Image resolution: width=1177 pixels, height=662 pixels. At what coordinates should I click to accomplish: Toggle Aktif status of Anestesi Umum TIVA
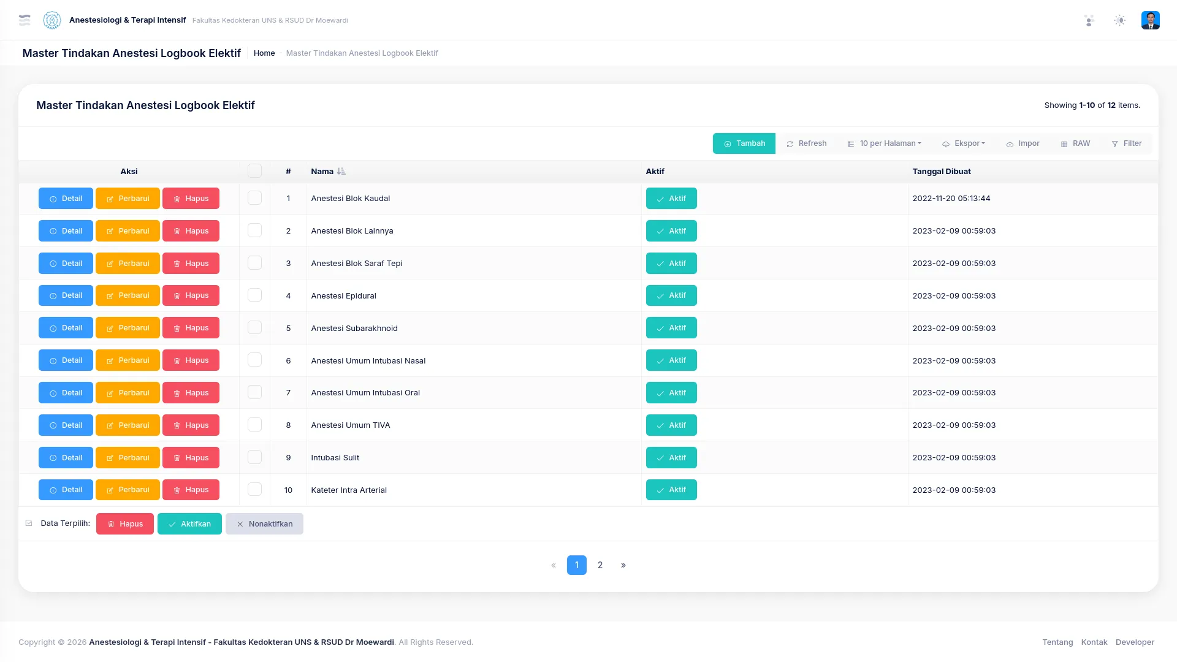pos(671,425)
